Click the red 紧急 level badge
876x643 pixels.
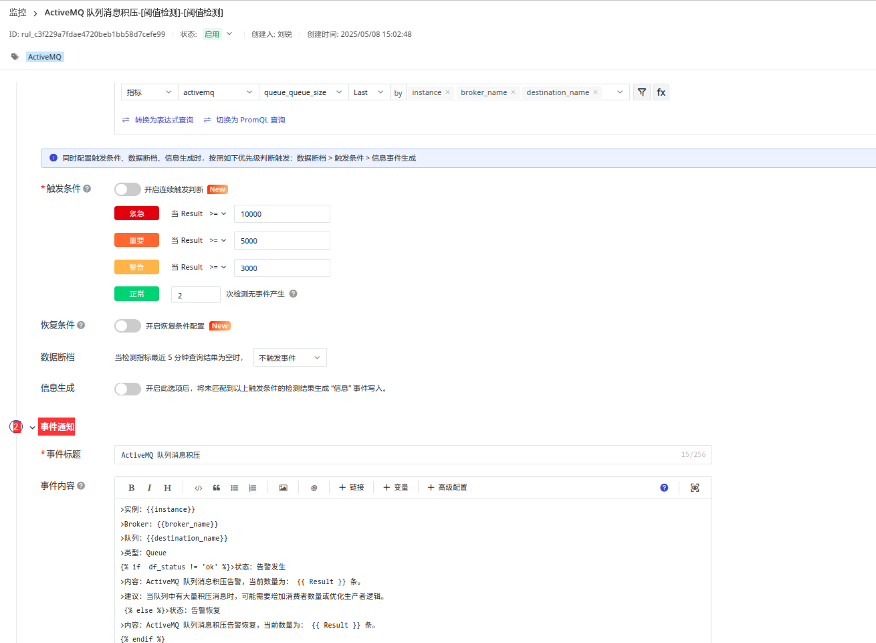point(136,213)
